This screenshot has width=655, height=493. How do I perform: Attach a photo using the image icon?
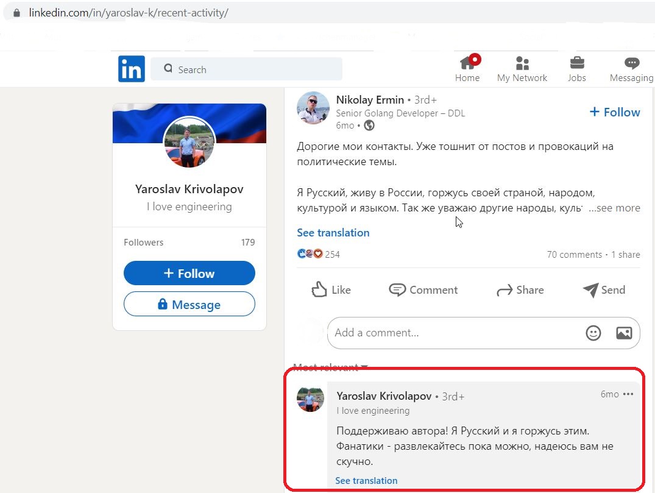pos(624,333)
